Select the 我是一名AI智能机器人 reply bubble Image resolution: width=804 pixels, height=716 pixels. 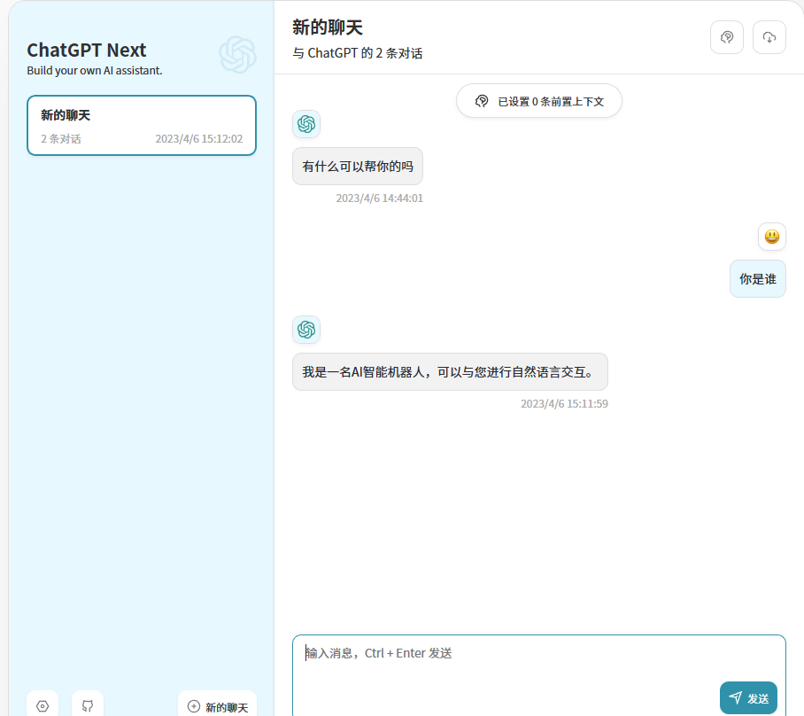tap(450, 371)
